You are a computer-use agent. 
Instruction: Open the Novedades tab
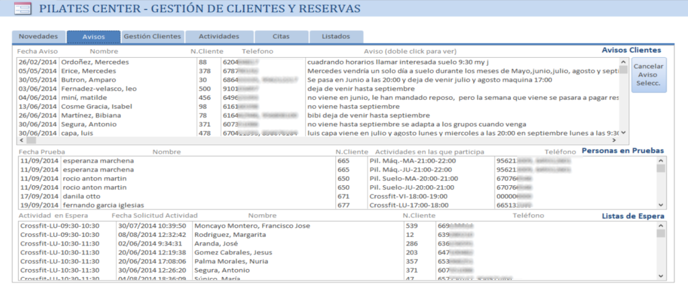[38, 36]
